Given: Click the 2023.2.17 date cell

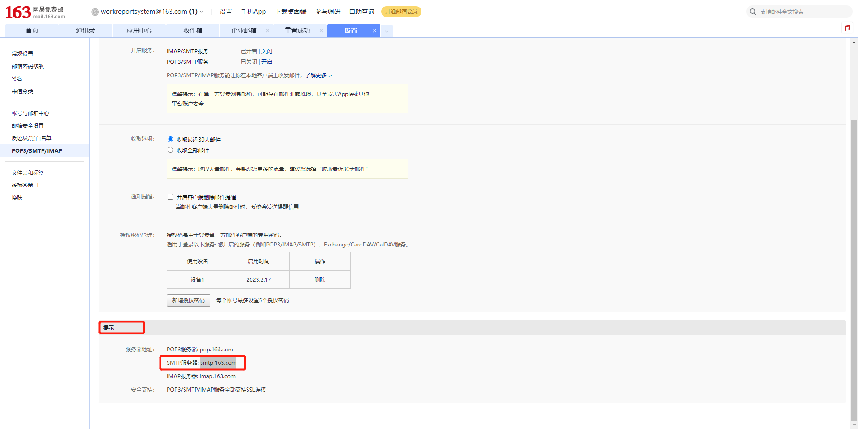Looking at the screenshot, I should [259, 279].
